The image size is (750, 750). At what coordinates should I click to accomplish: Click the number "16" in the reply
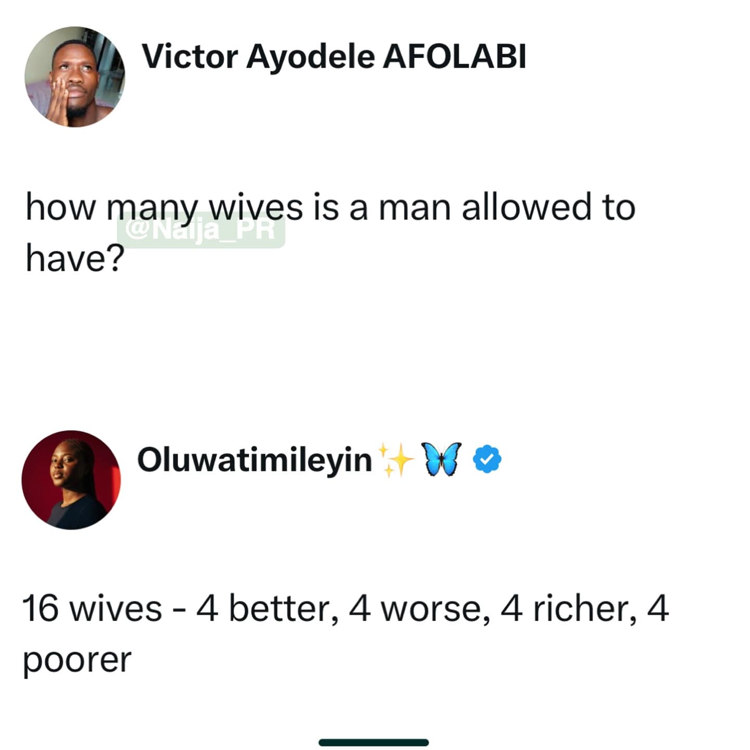coord(41,609)
